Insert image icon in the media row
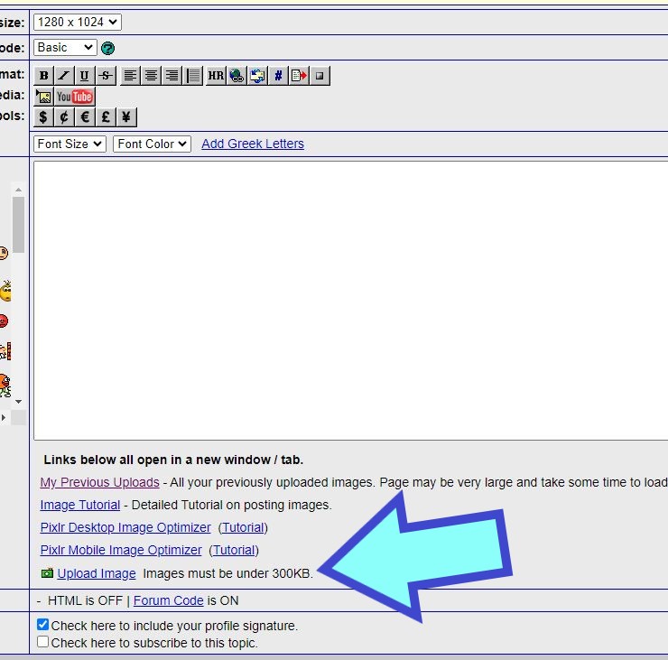Image resolution: width=668 pixels, height=660 pixels. pyautogui.click(x=43, y=97)
